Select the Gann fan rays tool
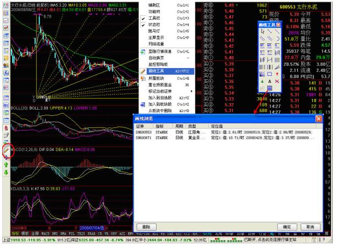This screenshot has width=337, height=246. [x=262, y=74]
